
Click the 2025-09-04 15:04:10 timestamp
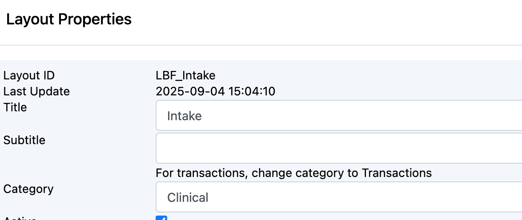(215, 91)
